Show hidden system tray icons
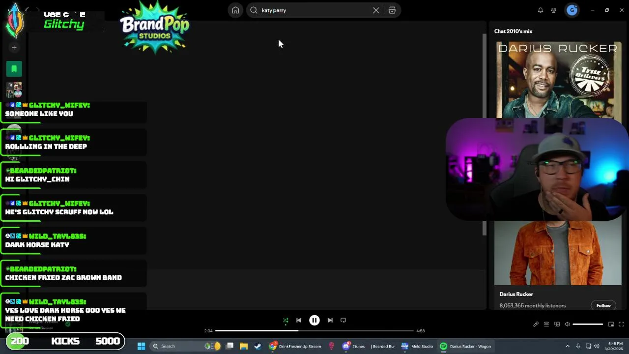Image resolution: width=629 pixels, height=354 pixels. click(568, 346)
